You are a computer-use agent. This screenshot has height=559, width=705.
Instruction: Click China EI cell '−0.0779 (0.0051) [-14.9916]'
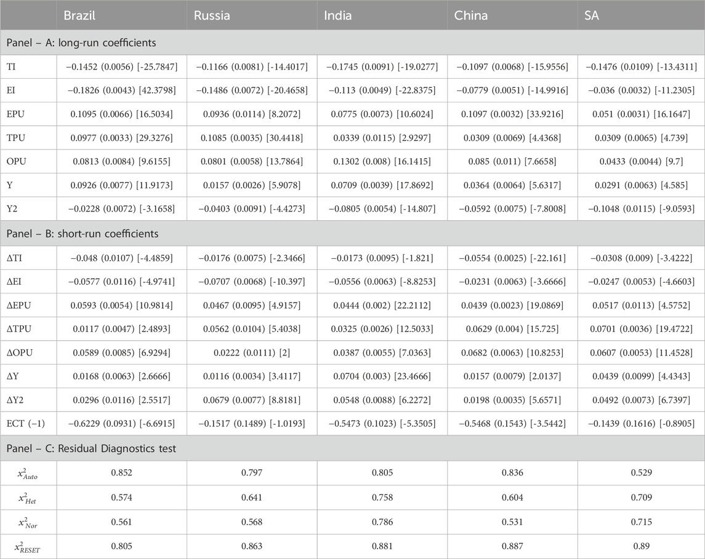click(x=512, y=90)
